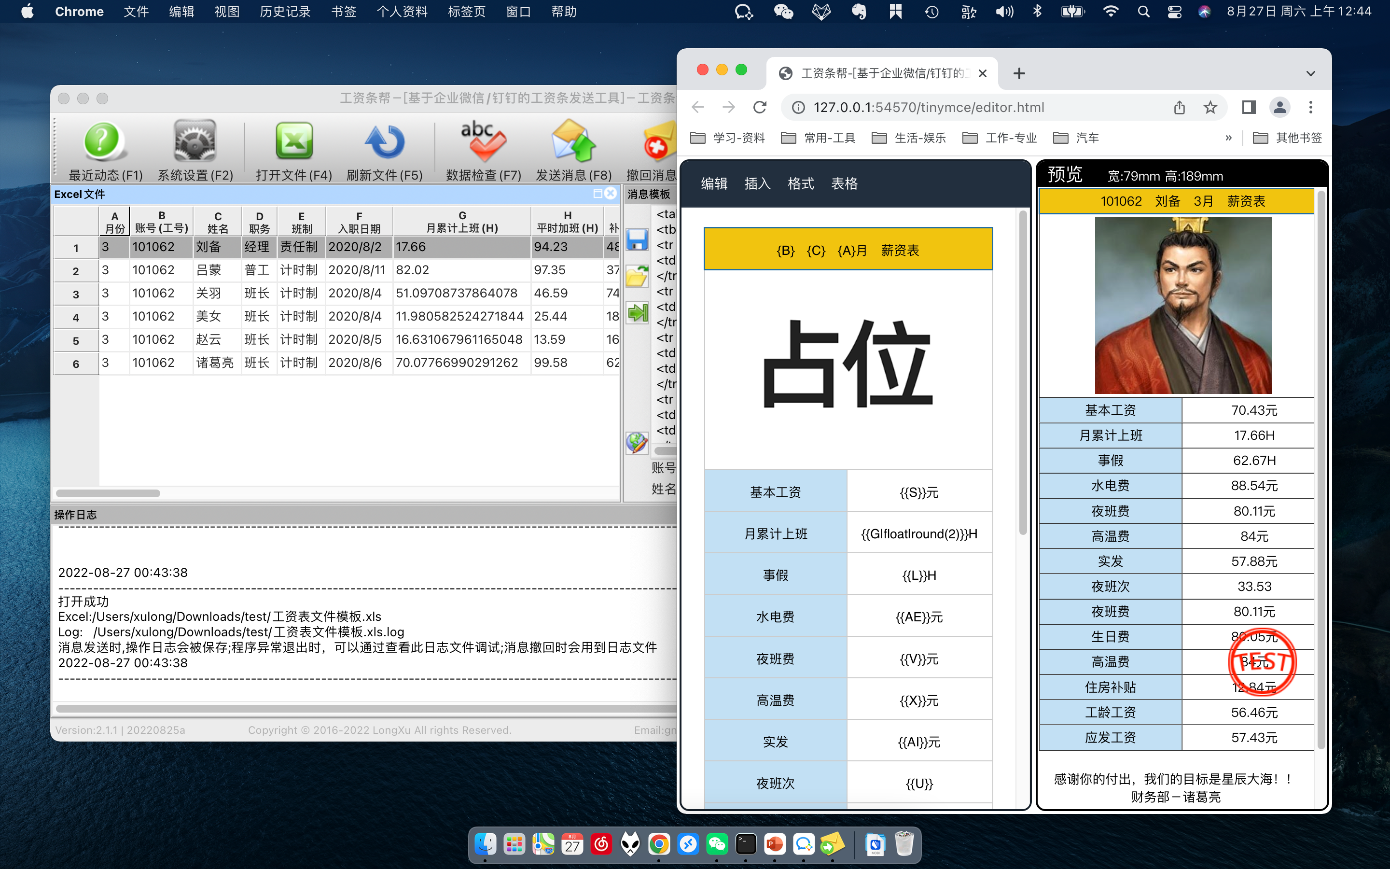This screenshot has width=1390, height=869.
Task: Open macOS Control Center toggles icon
Action: pyautogui.click(x=1174, y=12)
